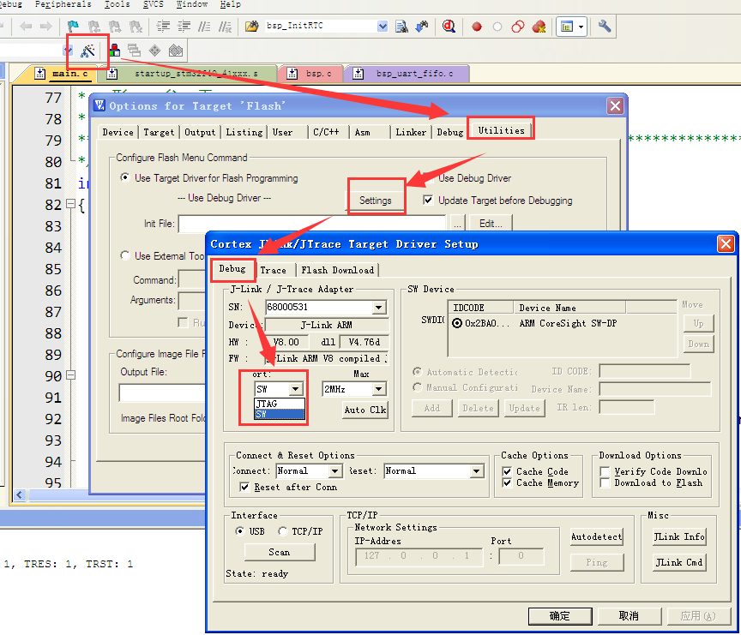
Task: Click the enable/disable breakpoint white circle icon
Action: (x=497, y=27)
